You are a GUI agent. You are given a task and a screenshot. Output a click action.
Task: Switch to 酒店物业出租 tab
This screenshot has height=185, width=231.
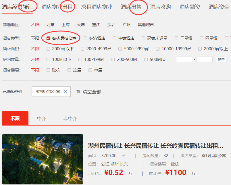click(x=57, y=7)
